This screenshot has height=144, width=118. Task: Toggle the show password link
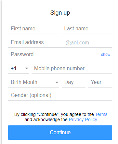pos(106,55)
